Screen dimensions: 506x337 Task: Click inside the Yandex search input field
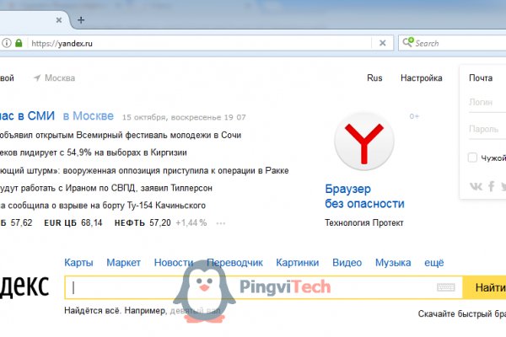tap(253, 287)
